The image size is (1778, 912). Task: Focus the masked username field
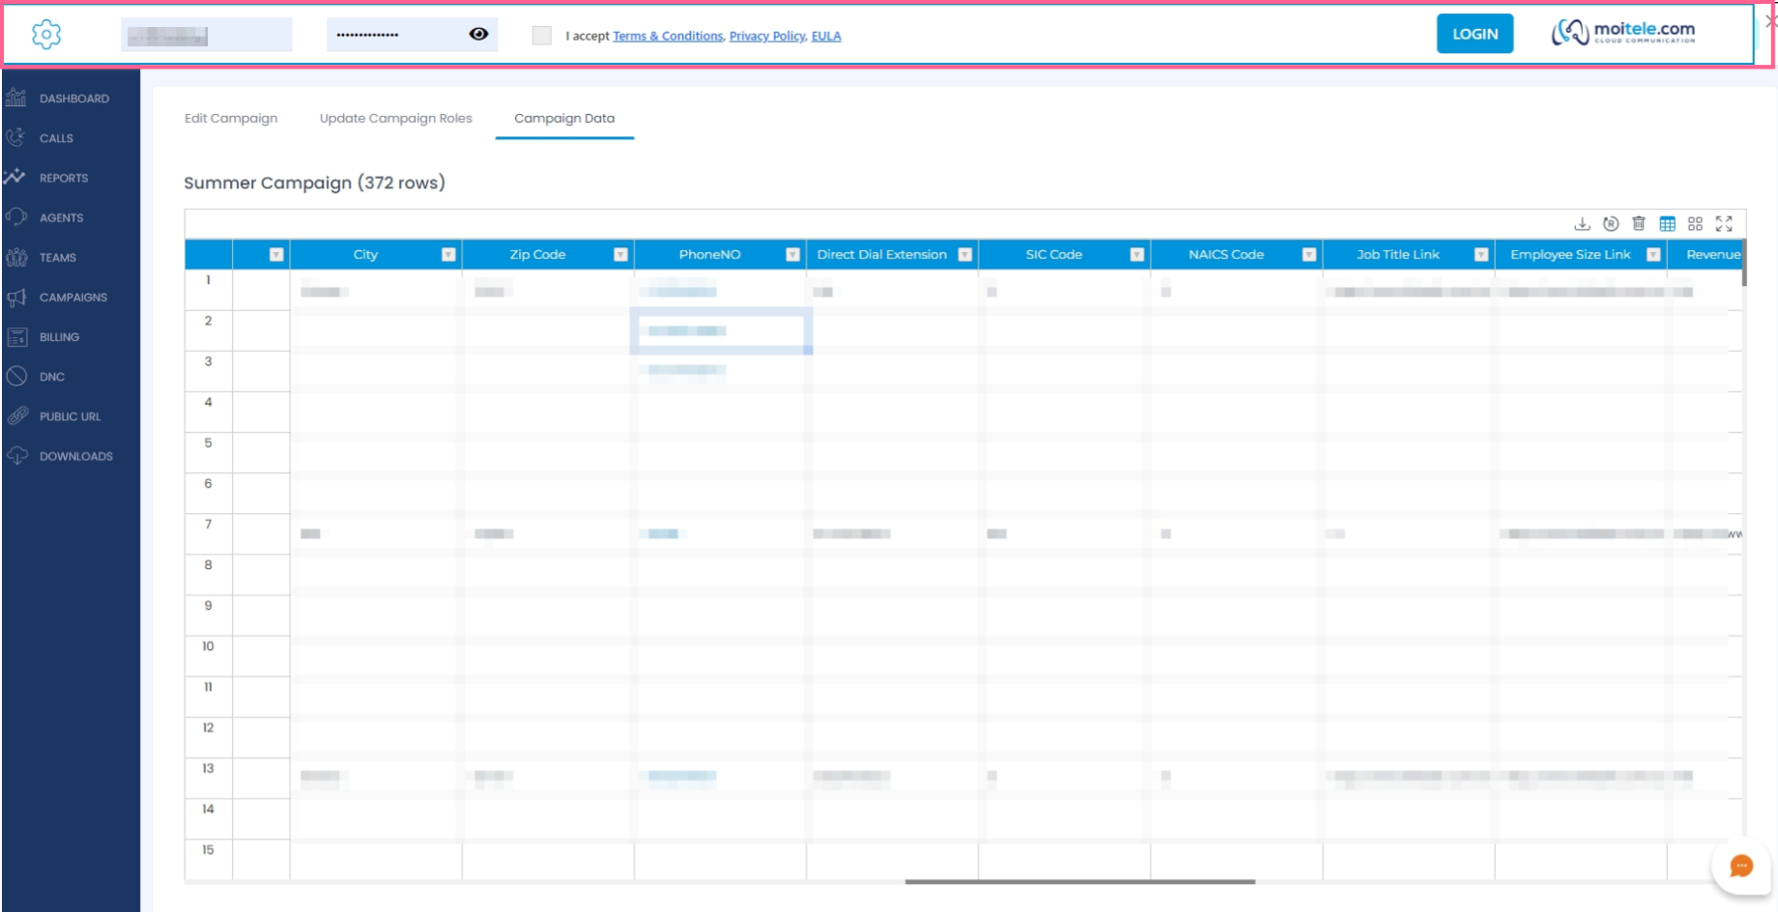pos(207,35)
